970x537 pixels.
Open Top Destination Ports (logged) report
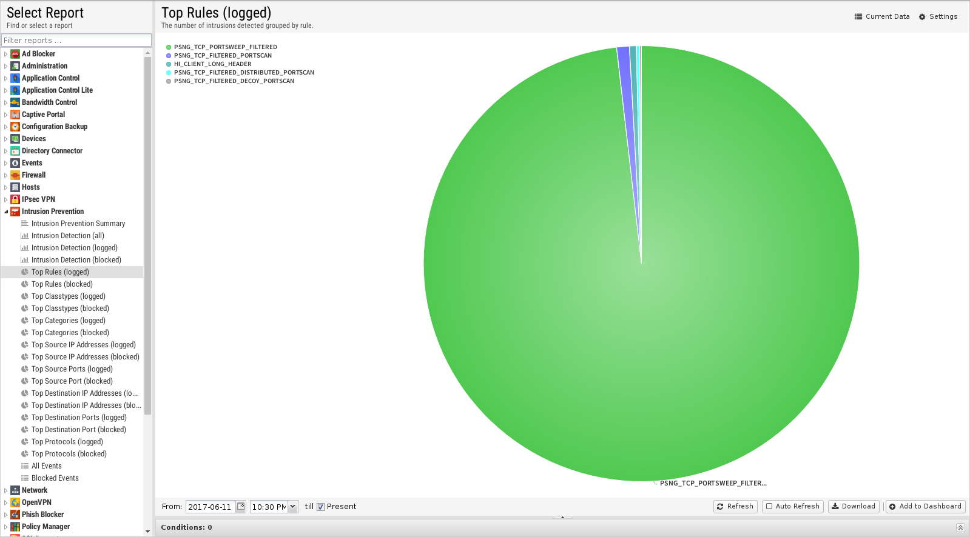click(79, 418)
